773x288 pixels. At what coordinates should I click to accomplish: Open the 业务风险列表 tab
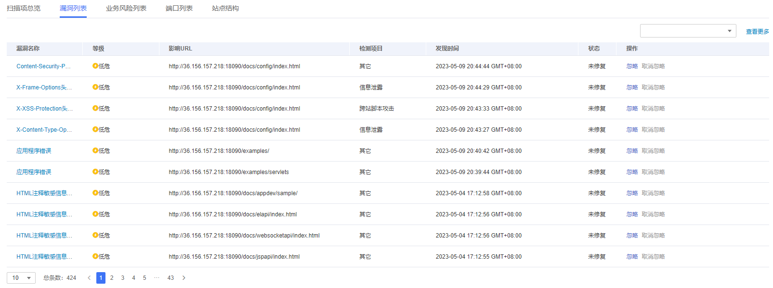point(126,8)
